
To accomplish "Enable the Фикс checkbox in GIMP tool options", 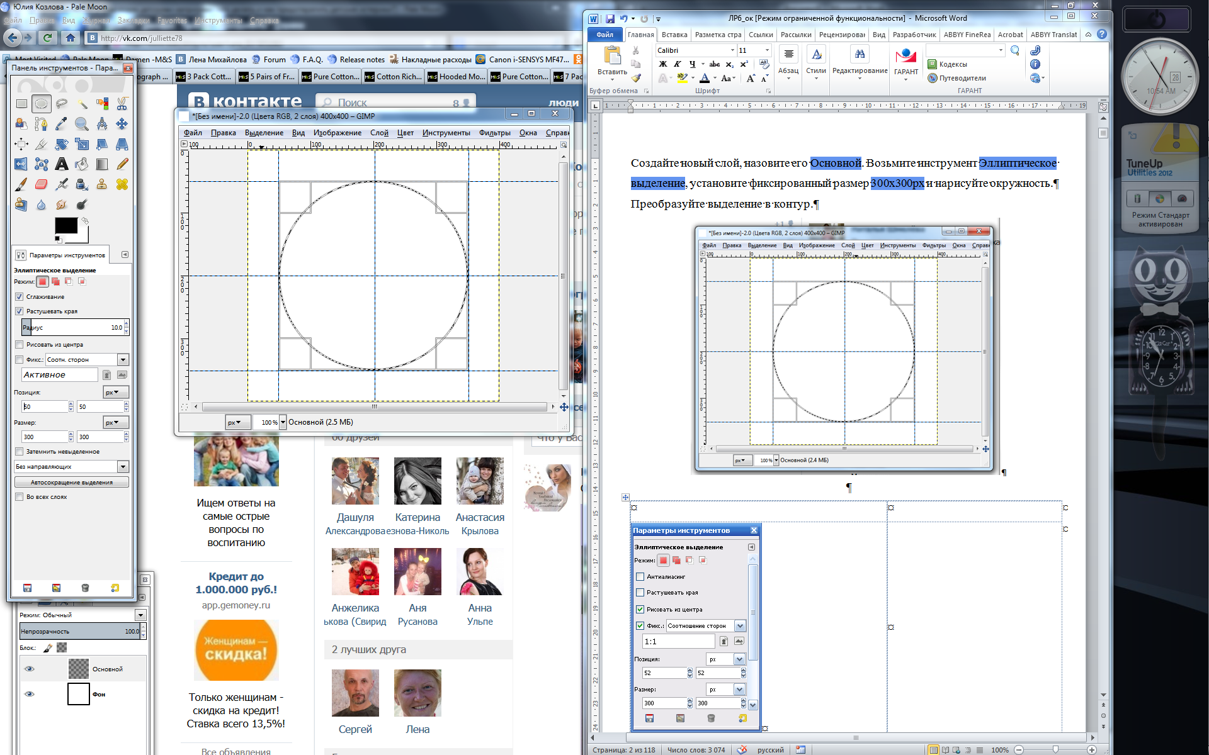I will (x=19, y=359).
